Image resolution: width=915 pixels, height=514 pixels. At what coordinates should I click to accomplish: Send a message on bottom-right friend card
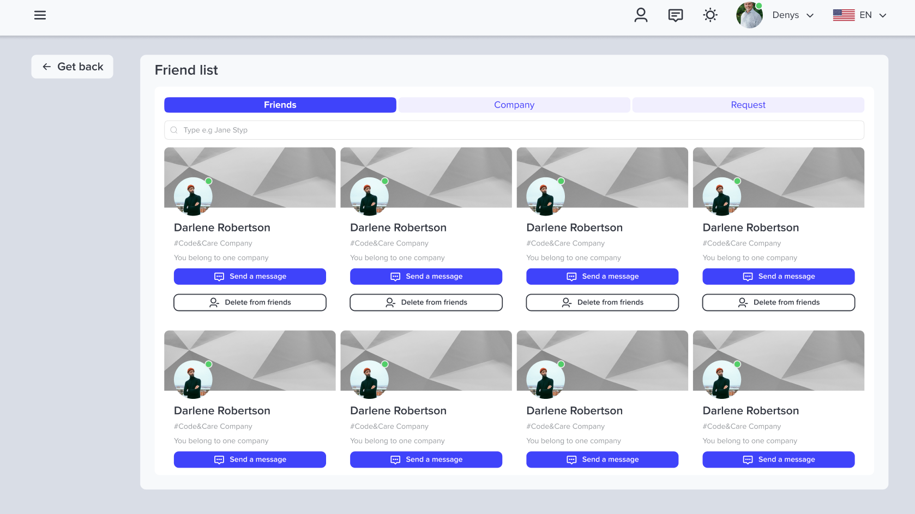778,459
